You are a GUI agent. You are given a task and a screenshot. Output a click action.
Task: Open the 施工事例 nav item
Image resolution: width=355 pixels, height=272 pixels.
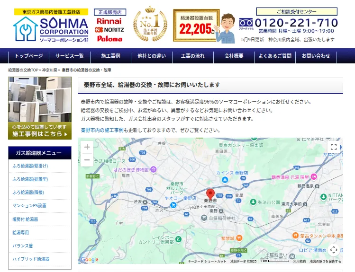coord(111,56)
